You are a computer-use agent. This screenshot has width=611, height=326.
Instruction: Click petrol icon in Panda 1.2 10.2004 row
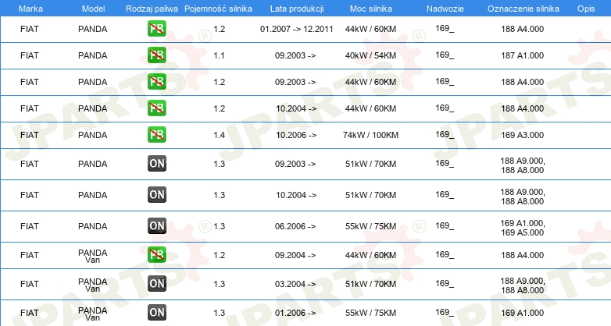click(x=156, y=108)
